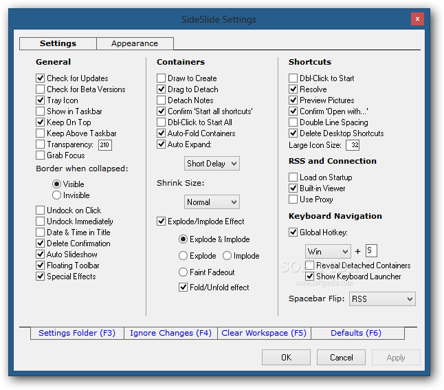This screenshot has width=444, height=390.
Task: Open the Short Delay dropdown
Action: 212,164
